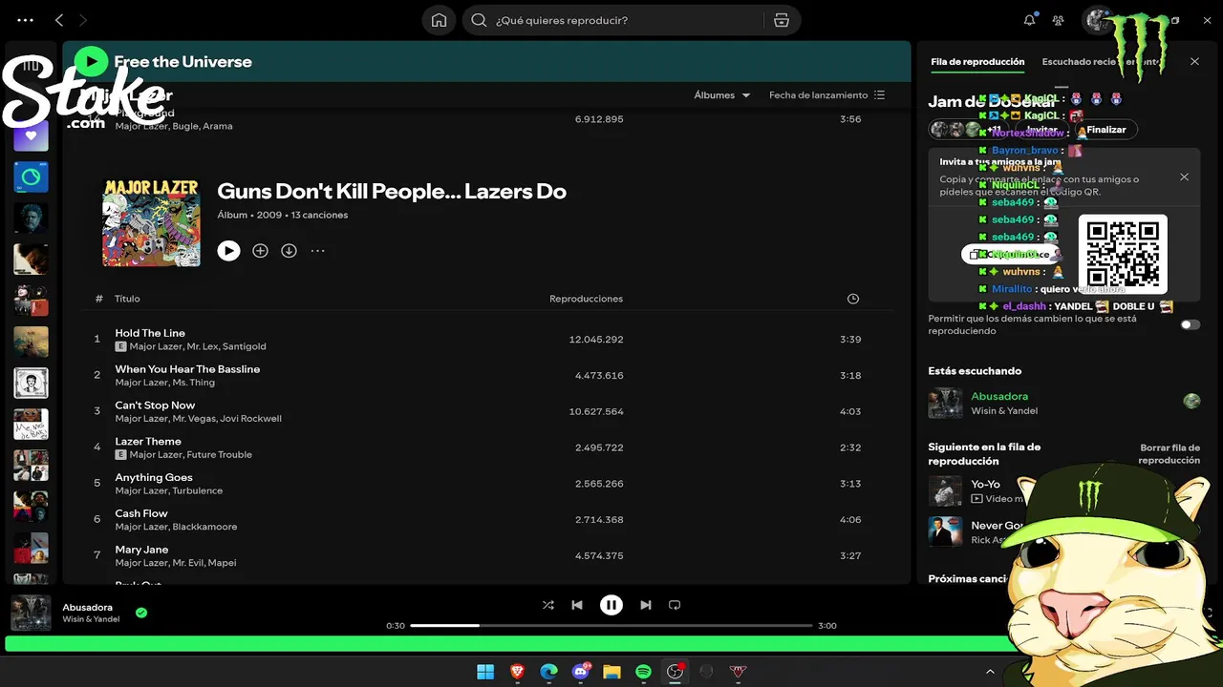Select track Can't Stop Now
Viewport: 1223px width, 687px height.
click(487, 412)
